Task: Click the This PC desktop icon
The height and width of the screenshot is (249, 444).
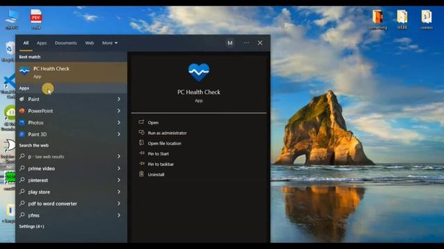Action: pos(12,19)
